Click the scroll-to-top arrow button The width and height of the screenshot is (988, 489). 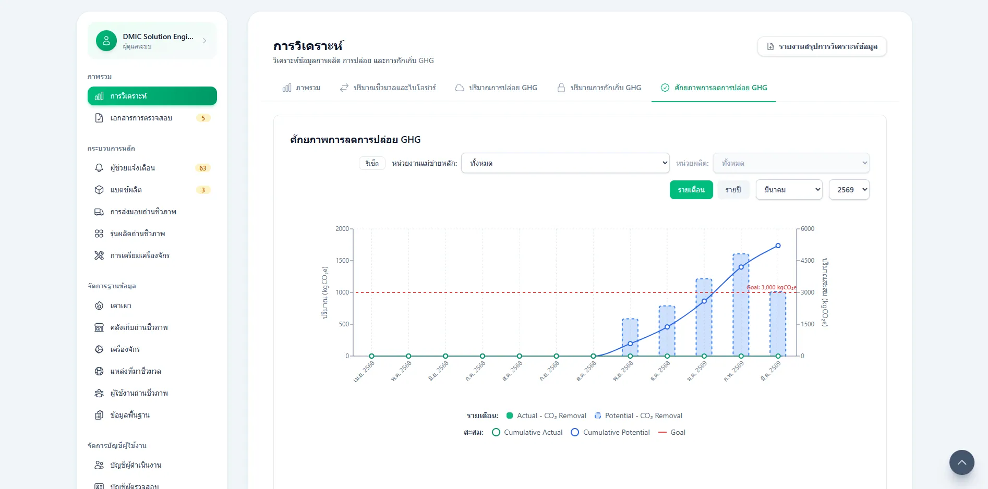pos(962,462)
